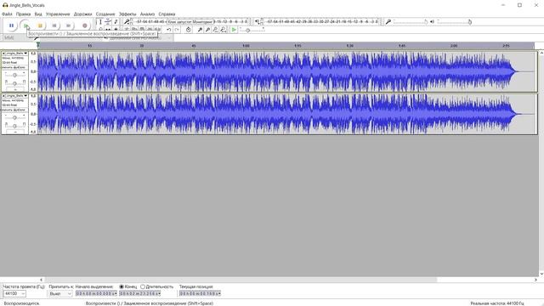Click the mixer microphone icon
The image size is (544, 306).
[x=388, y=22]
